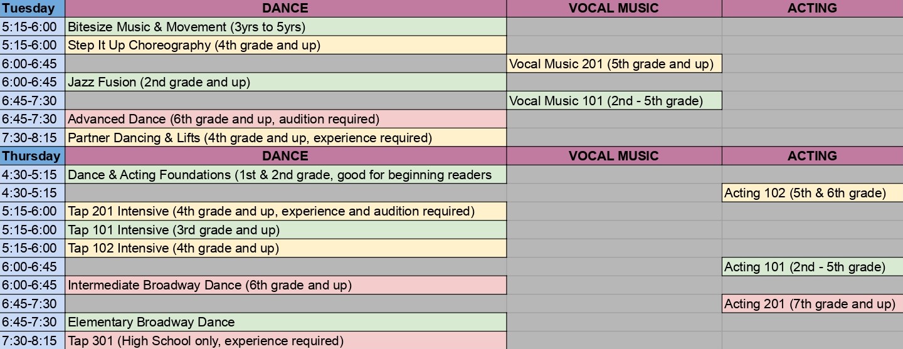Click the Acting 102 cell
Viewport: 903px width, 349px height.
813,193
